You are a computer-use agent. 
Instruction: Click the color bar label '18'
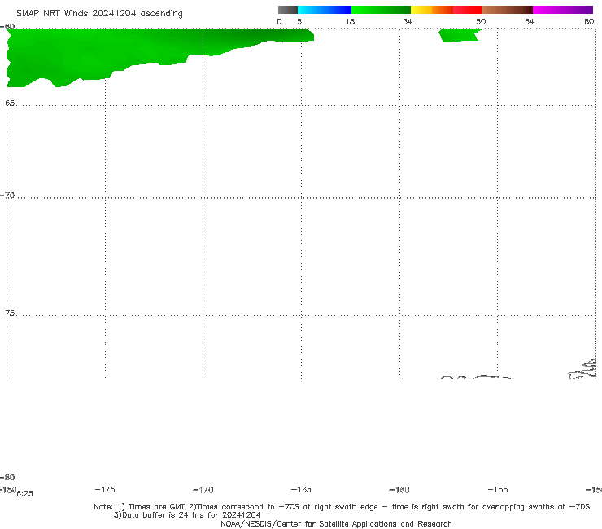(350, 21)
